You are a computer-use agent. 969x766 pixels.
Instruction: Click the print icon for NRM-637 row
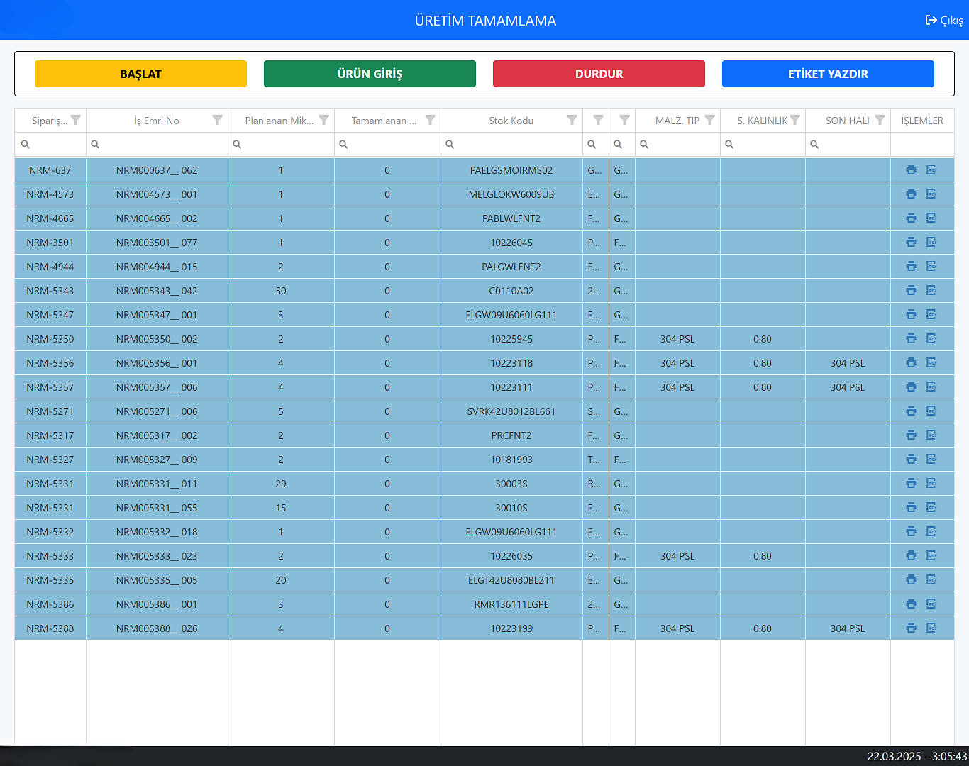click(x=911, y=170)
